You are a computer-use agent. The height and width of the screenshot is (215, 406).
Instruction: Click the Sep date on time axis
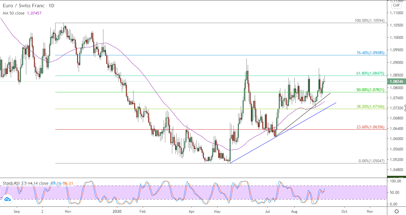coord(17,211)
